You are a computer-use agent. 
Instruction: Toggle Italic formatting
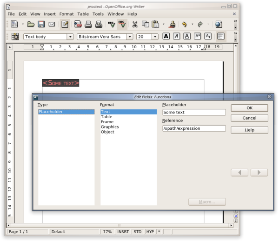pyautogui.click(x=177, y=36)
